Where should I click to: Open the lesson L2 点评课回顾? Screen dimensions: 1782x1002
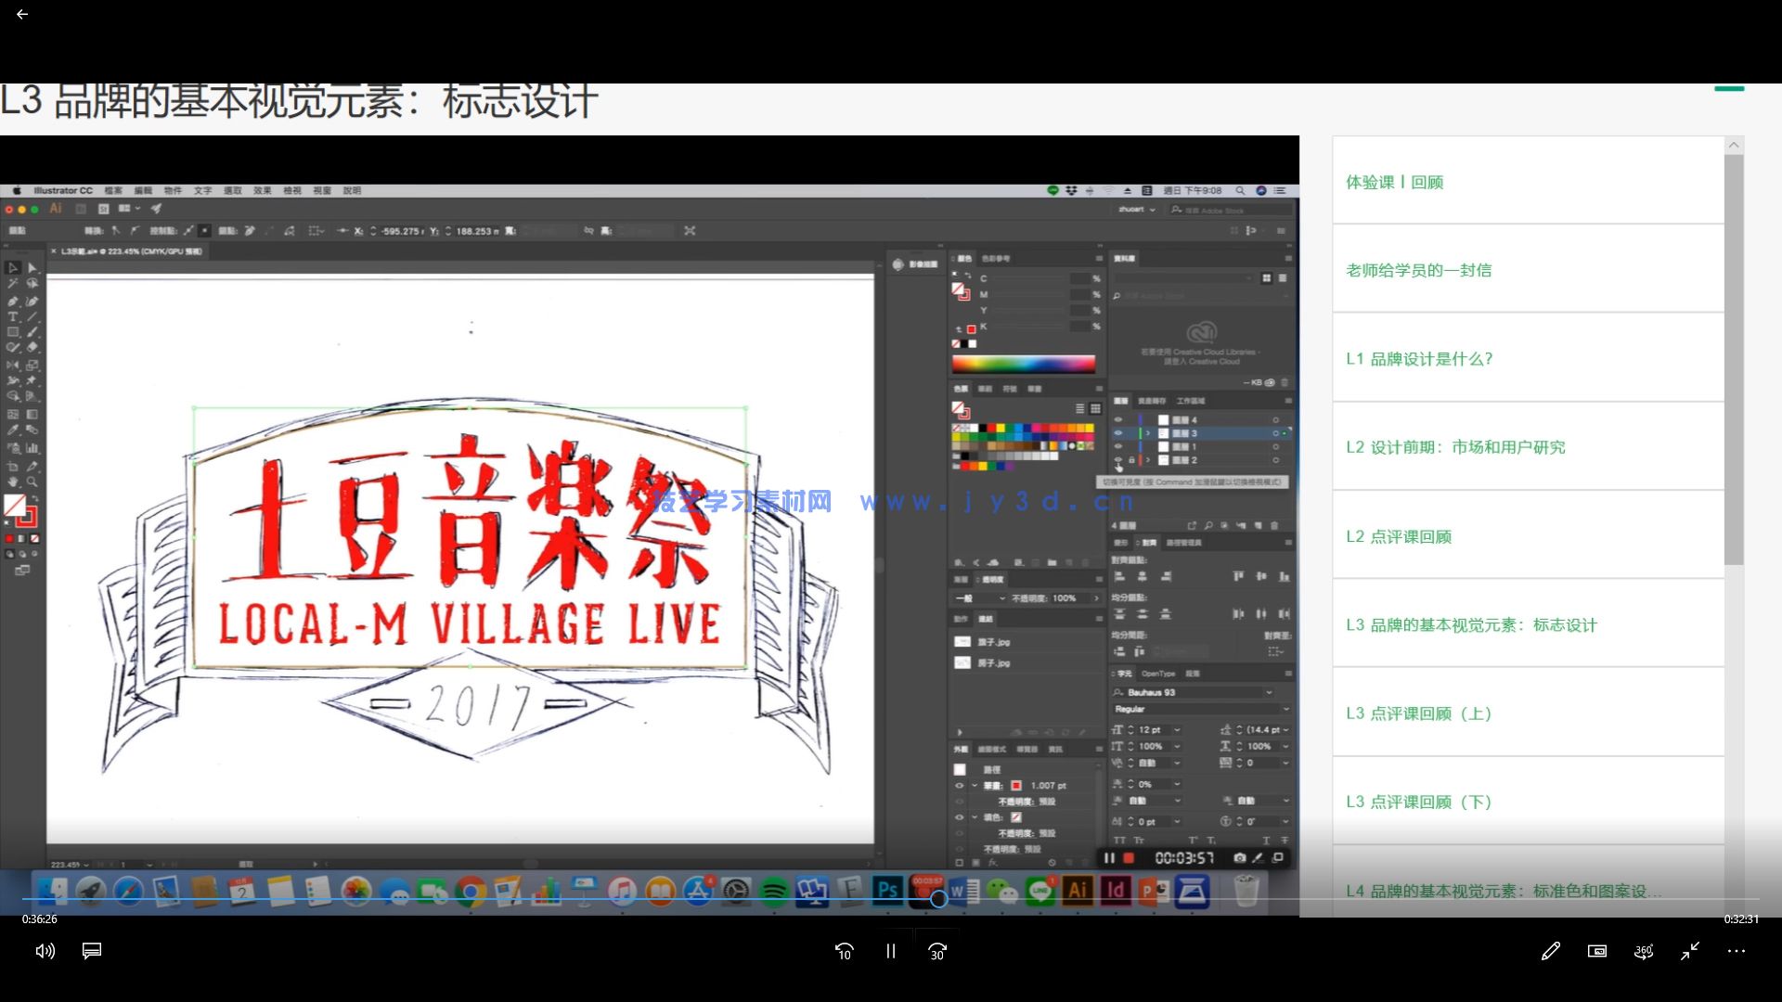(1399, 536)
